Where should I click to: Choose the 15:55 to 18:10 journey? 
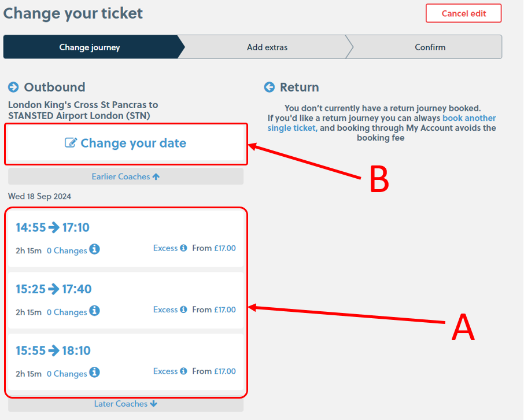click(126, 360)
